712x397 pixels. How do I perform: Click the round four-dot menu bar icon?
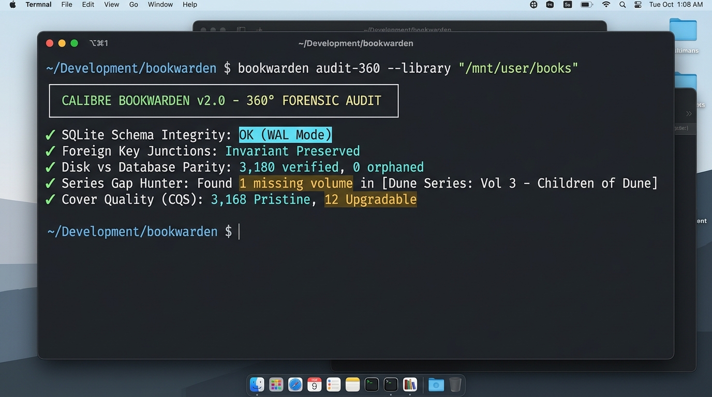point(533,5)
